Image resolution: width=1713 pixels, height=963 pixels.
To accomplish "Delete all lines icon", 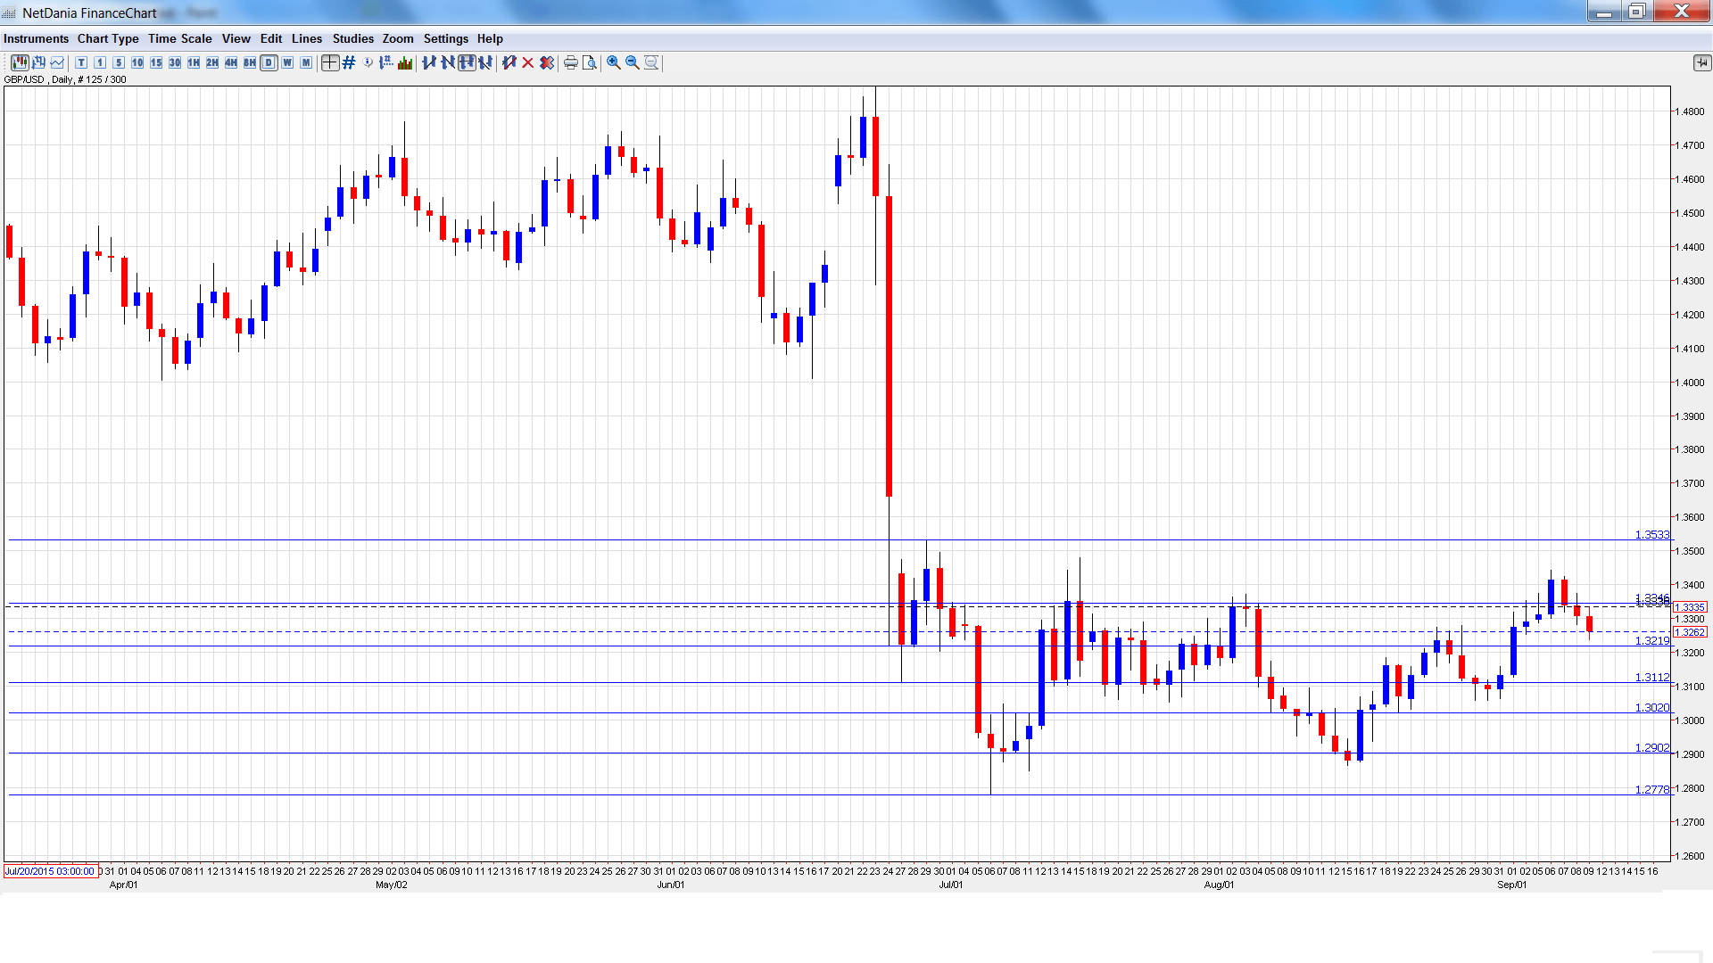I will click(547, 62).
